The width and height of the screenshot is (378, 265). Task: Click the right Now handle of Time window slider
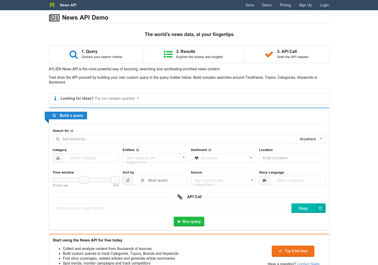[115, 180]
